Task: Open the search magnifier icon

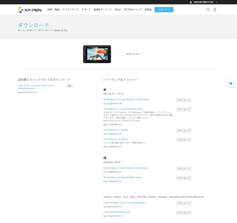Action: click(208, 9)
